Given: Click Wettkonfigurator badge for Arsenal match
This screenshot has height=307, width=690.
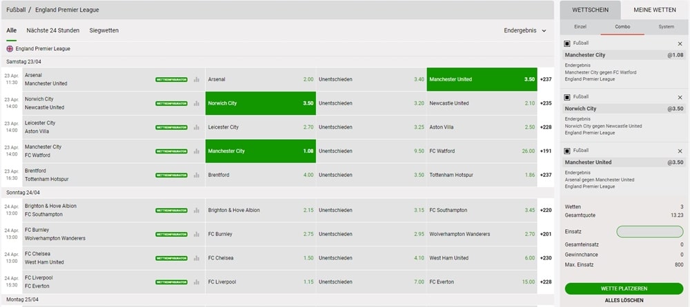Looking at the screenshot, I should 171,79.
